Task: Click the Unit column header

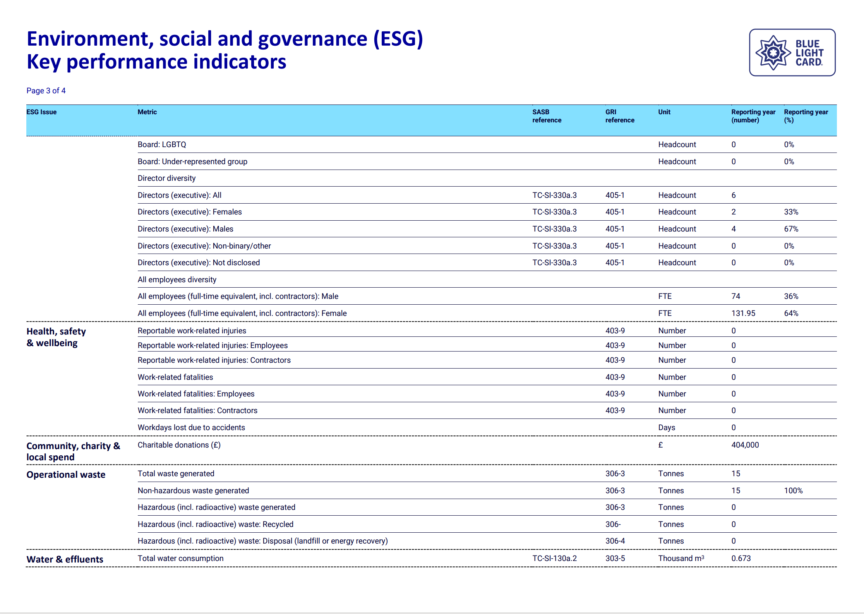Action: [x=664, y=112]
